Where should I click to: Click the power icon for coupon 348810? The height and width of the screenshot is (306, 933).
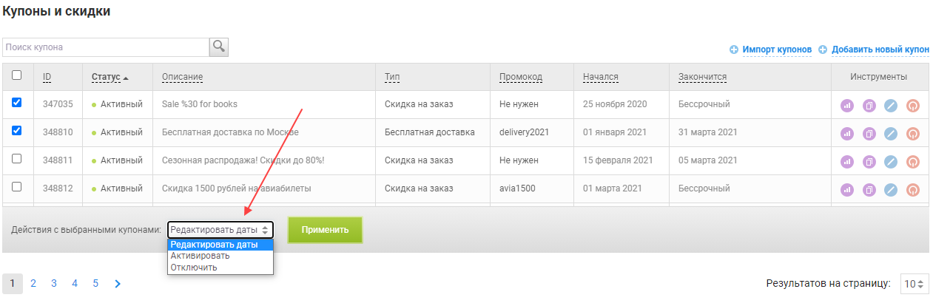(913, 134)
